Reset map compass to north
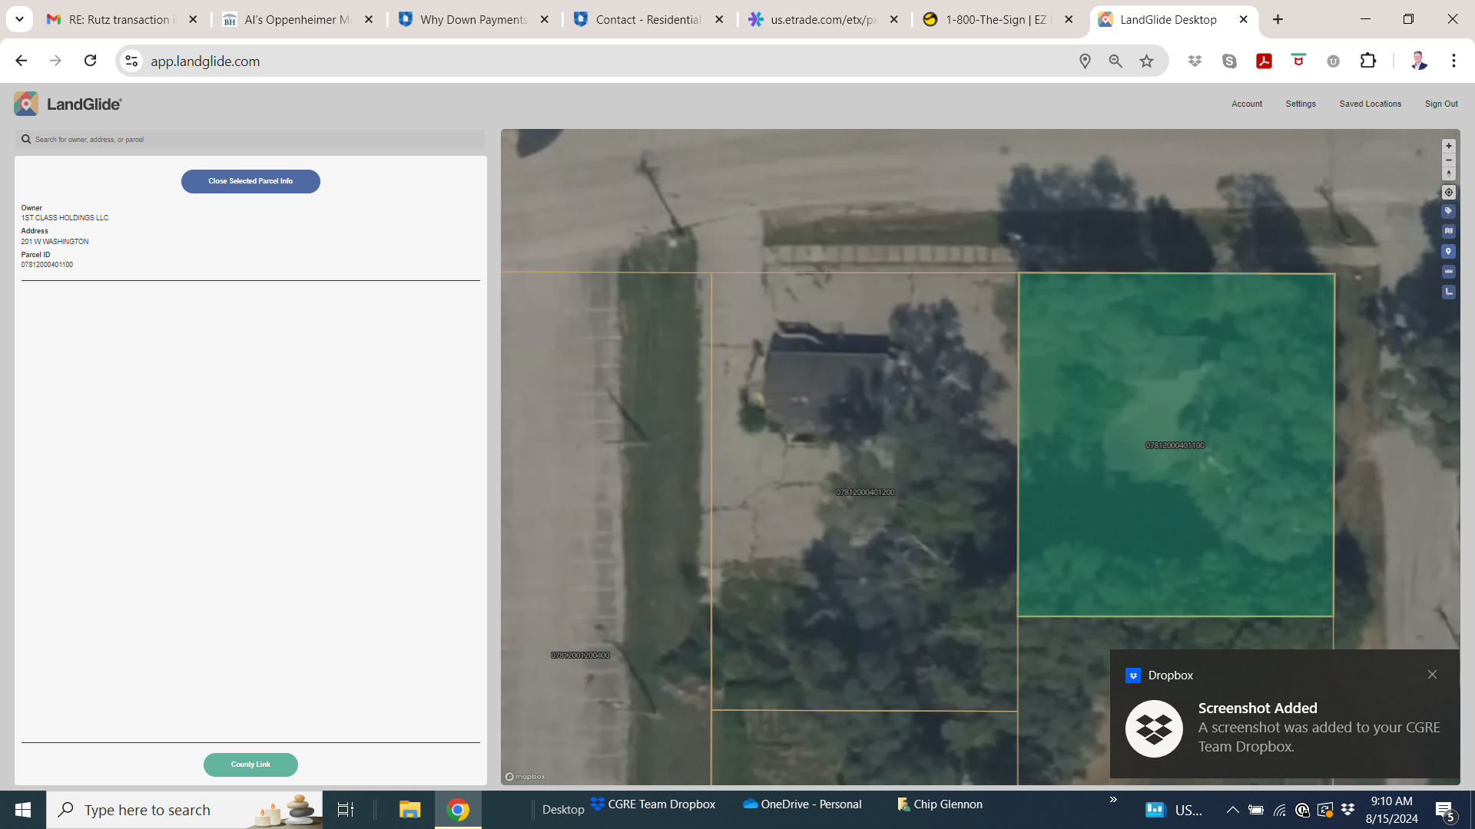Screen dimensions: 1475x829 1448,174
